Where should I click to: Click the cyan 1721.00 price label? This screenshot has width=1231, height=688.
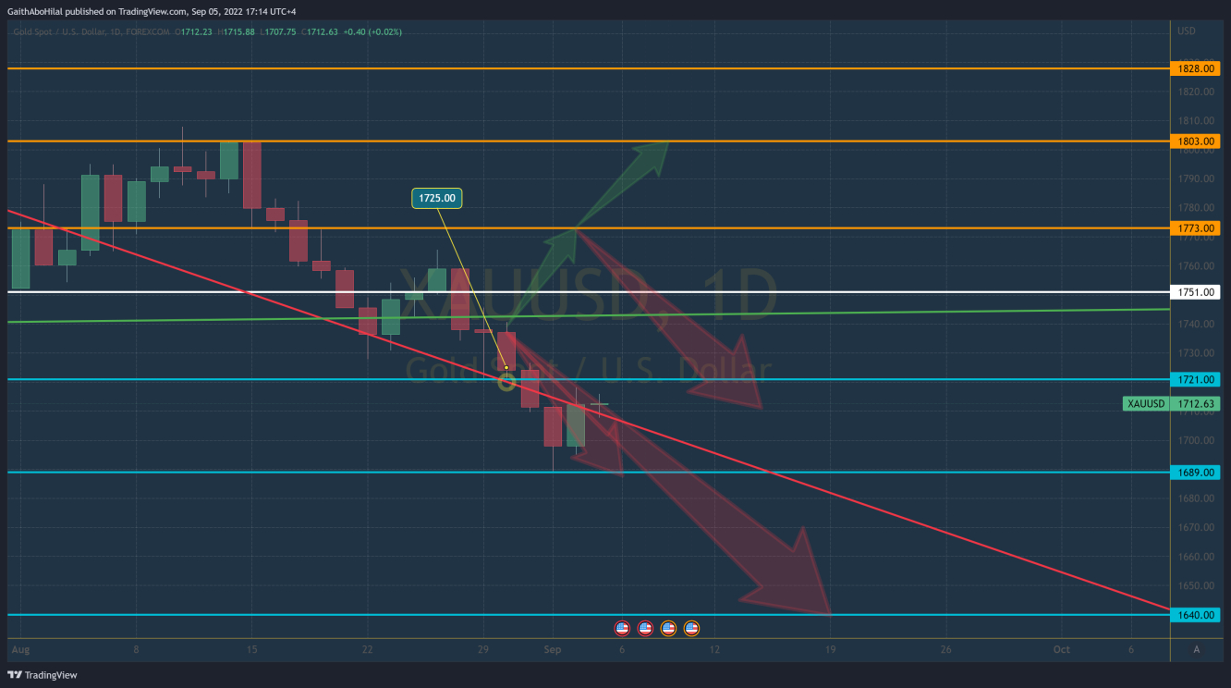click(1196, 379)
